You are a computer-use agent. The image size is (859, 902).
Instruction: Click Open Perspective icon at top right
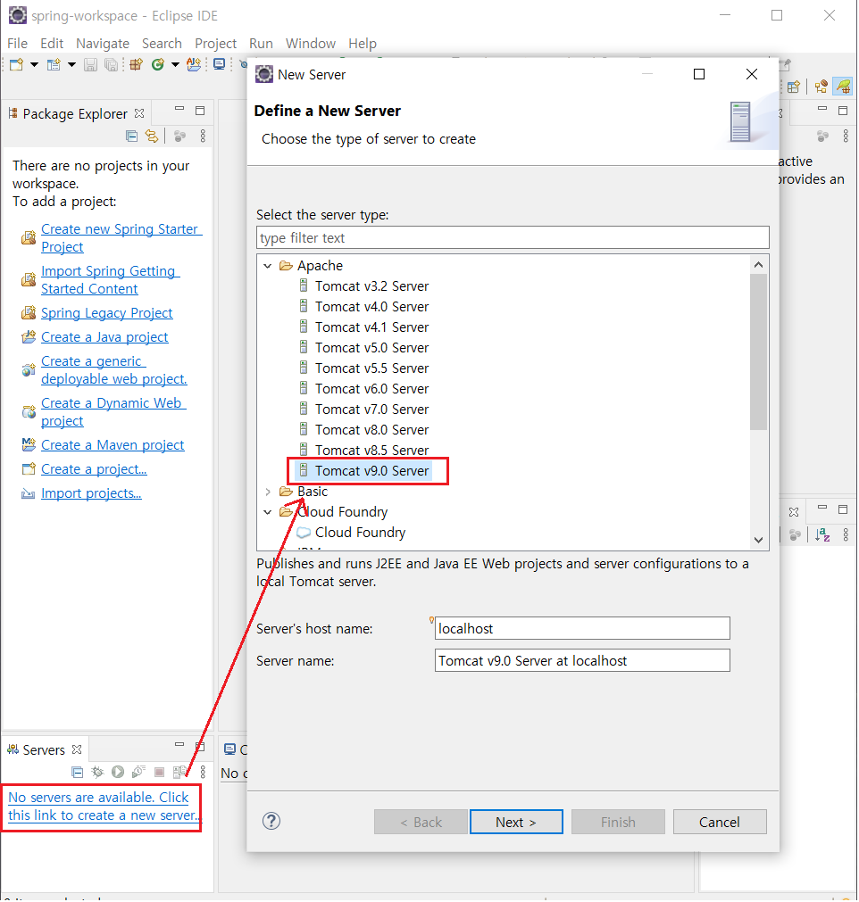[794, 87]
